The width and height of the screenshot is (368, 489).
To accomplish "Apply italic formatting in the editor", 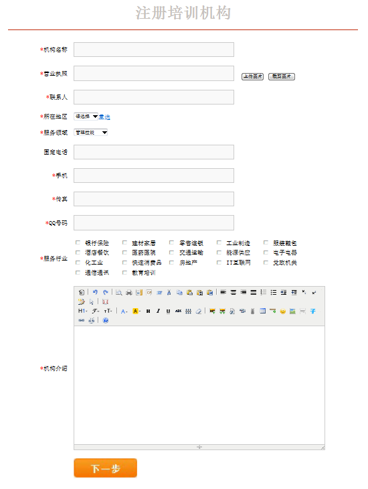I will coord(159,311).
